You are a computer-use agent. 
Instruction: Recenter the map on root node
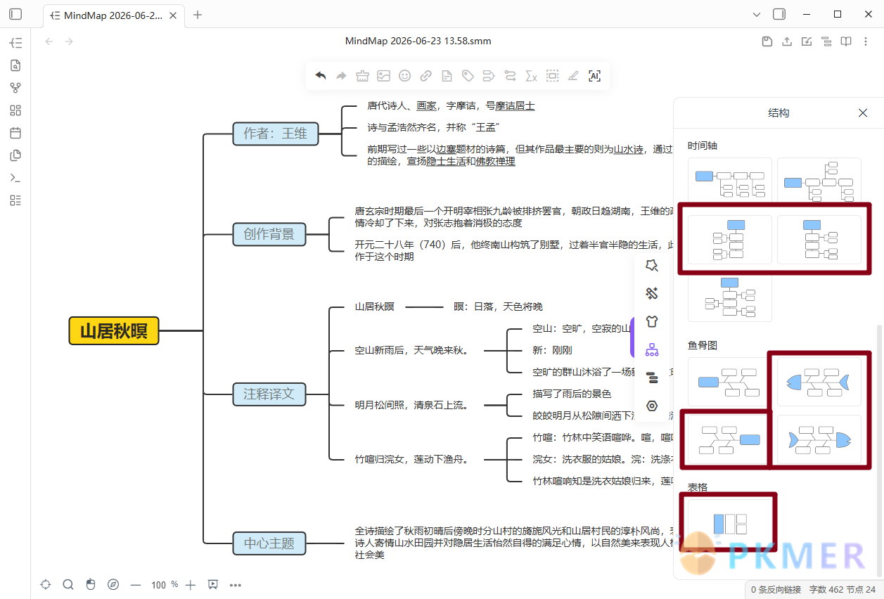(46, 584)
